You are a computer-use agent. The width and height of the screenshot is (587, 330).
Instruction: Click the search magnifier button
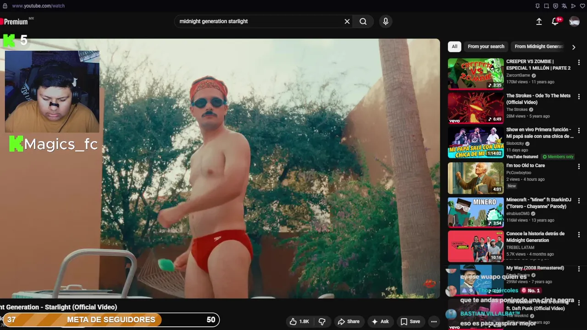pyautogui.click(x=363, y=22)
